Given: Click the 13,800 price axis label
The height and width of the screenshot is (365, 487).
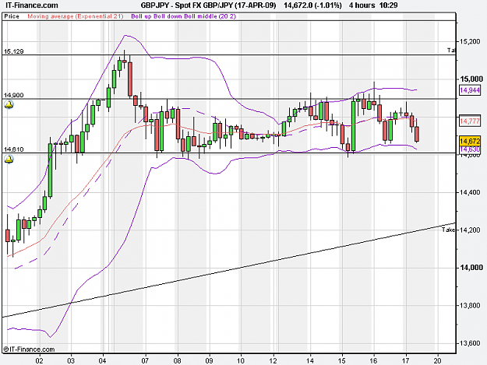Looking at the screenshot, I should 470,306.
